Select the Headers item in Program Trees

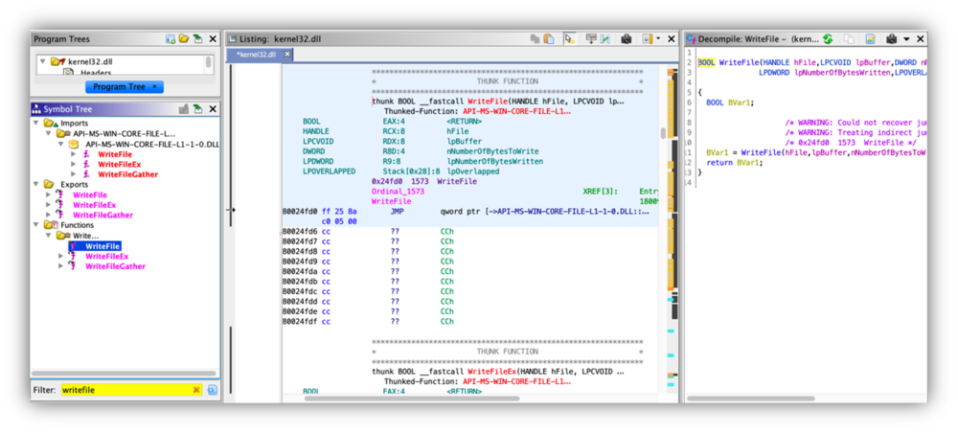click(96, 73)
